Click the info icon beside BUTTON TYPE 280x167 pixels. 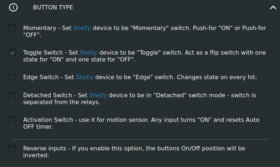pyautogui.click(x=13, y=8)
